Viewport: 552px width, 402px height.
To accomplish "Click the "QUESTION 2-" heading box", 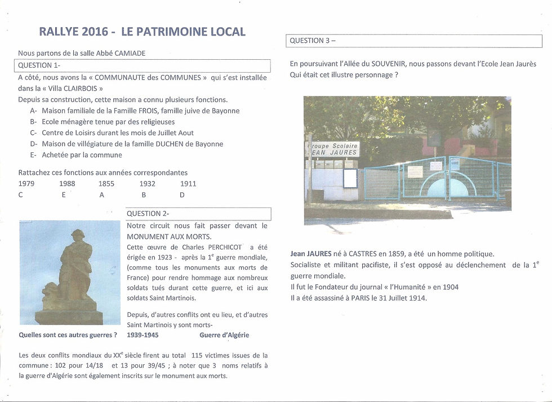I will (x=198, y=214).
